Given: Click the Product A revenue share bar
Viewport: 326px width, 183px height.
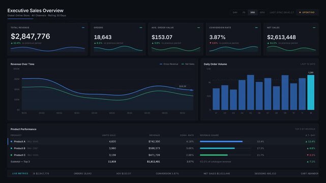Looking at the screenshot, I should pos(221,141).
